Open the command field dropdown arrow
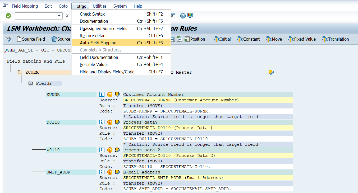The image size is (358, 193). point(59,16)
